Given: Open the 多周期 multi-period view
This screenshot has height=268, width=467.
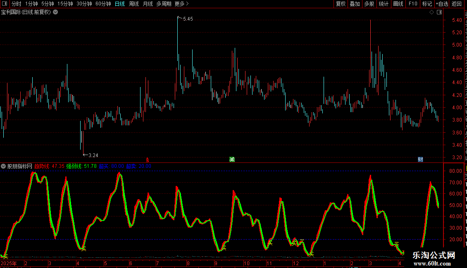Looking at the screenshot, I should click(x=164, y=4).
